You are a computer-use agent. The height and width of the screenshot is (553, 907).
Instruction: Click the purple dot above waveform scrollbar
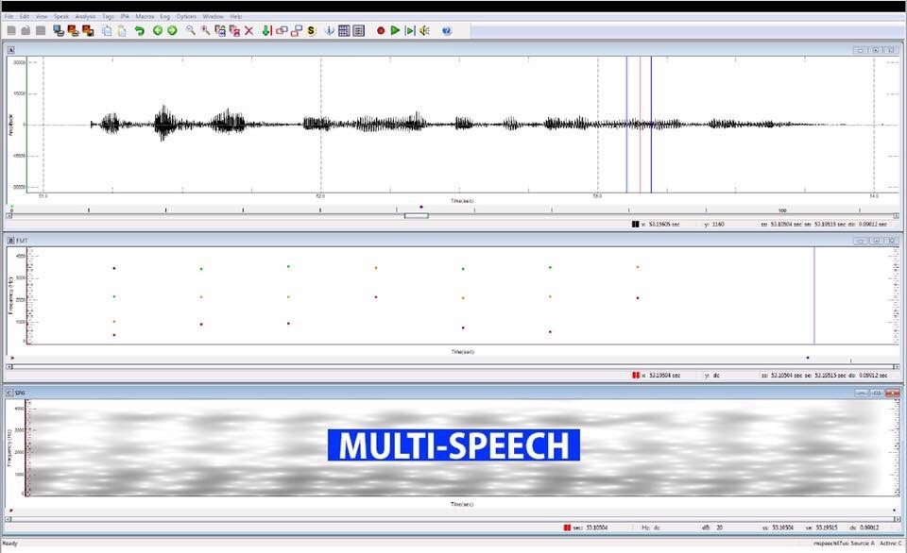421,207
